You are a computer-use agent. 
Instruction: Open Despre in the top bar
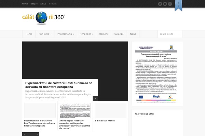click(x=34, y=4)
